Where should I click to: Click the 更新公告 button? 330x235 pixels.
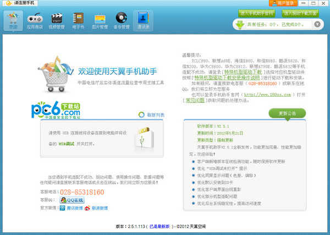click(287, 113)
